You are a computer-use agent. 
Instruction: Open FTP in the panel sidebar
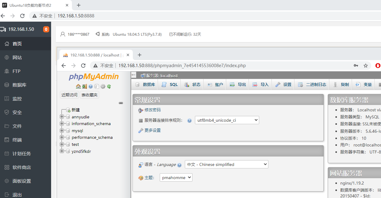point(25,71)
